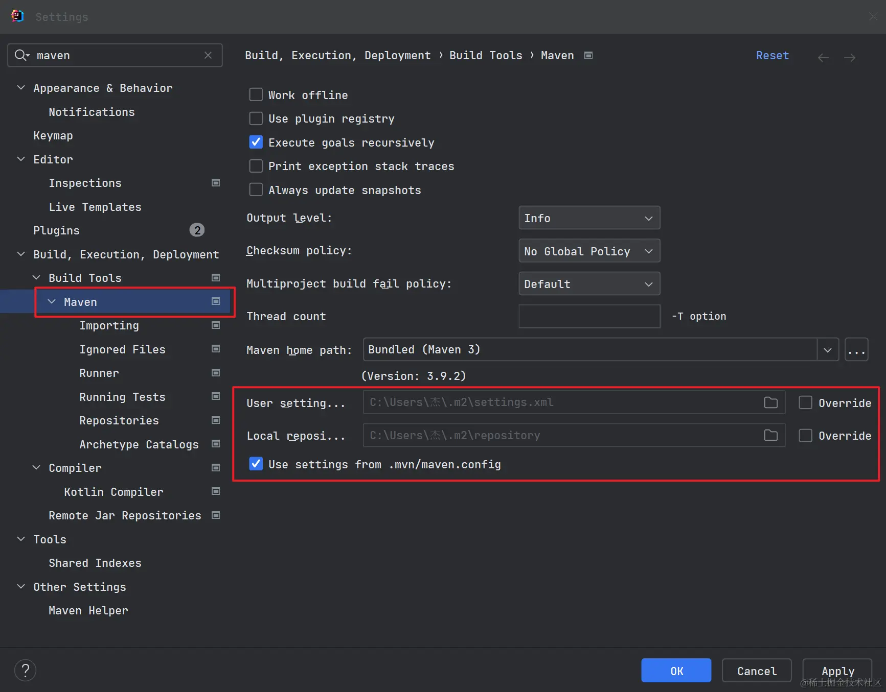
Task: Collapse Build, Execution, Deployment section
Action: tap(21, 254)
